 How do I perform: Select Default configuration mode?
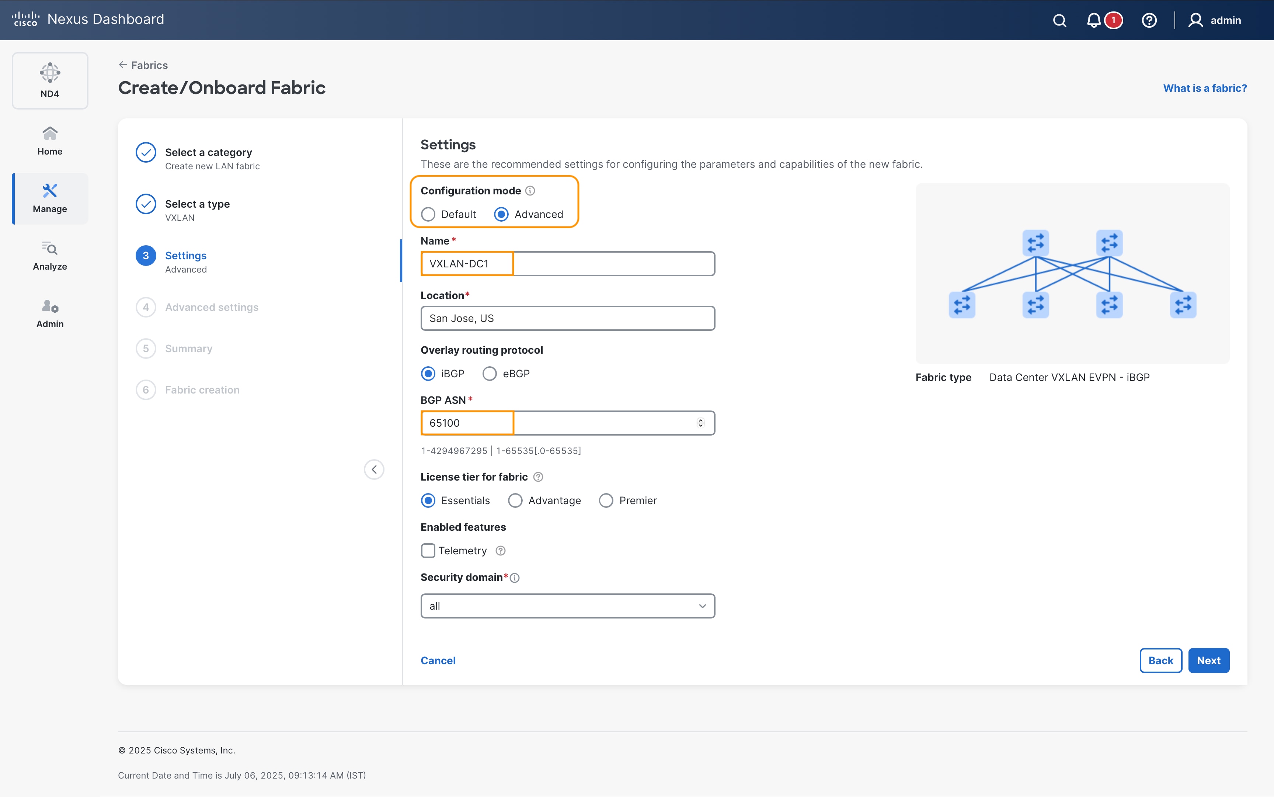point(428,214)
